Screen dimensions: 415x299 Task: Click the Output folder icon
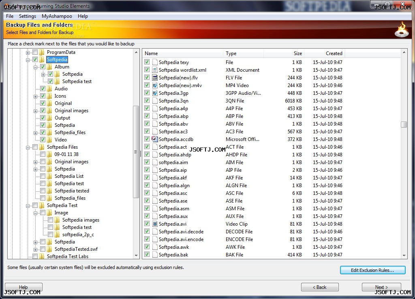click(49, 118)
